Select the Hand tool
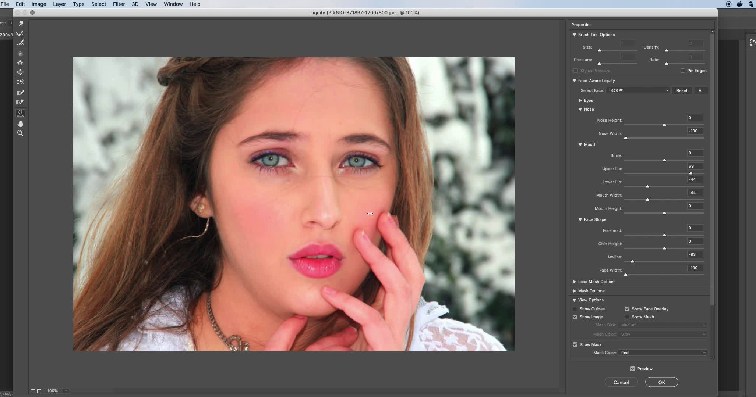The height and width of the screenshot is (397, 756). pyautogui.click(x=20, y=124)
